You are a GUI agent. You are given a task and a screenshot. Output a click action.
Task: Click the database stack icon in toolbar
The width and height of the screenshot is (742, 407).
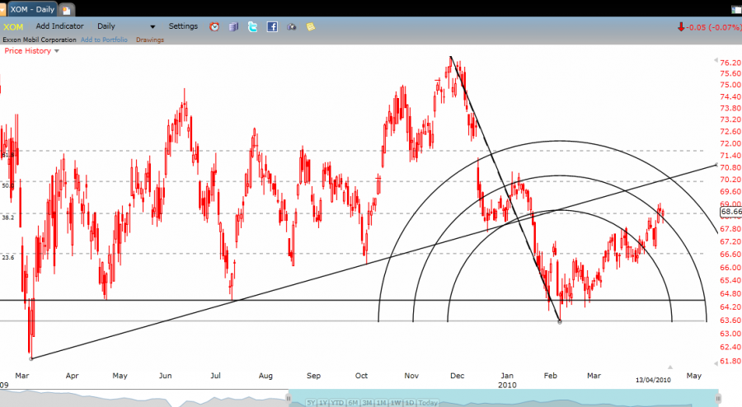click(233, 27)
